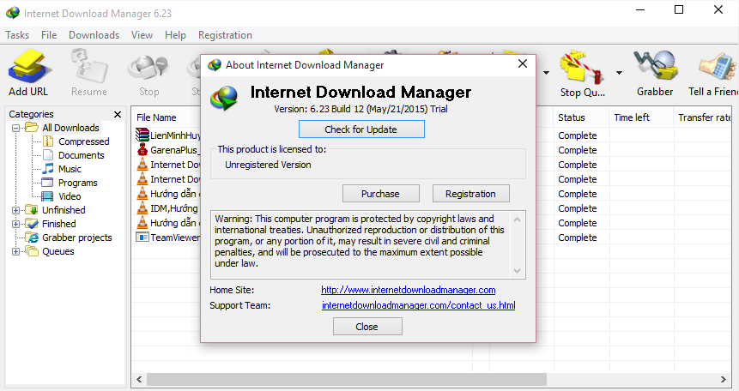Click the horizontal scrollbar right arrow
The width and height of the screenshot is (739, 391).
723,379
